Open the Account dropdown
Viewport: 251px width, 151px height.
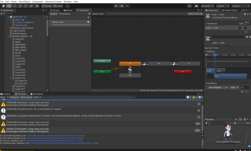(x=207, y=6)
